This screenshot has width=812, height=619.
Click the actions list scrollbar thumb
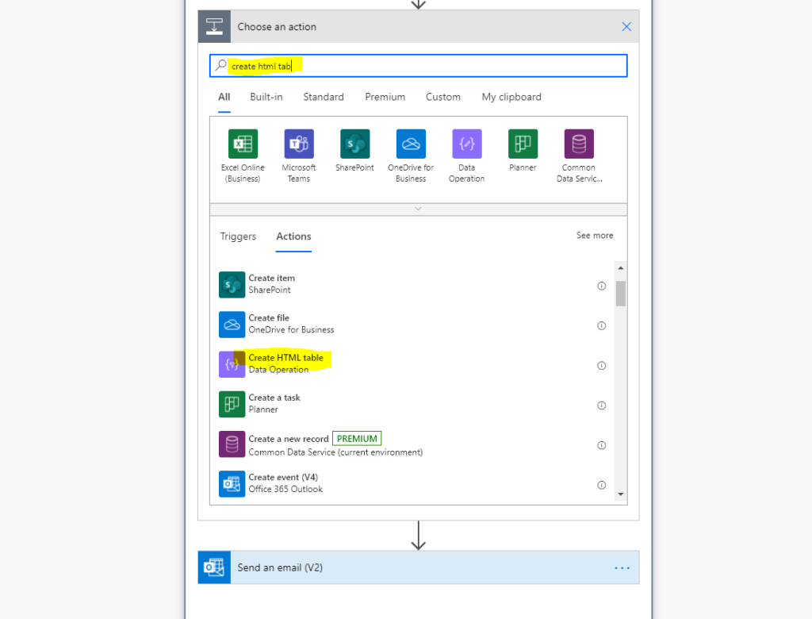(x=620, y=294)
